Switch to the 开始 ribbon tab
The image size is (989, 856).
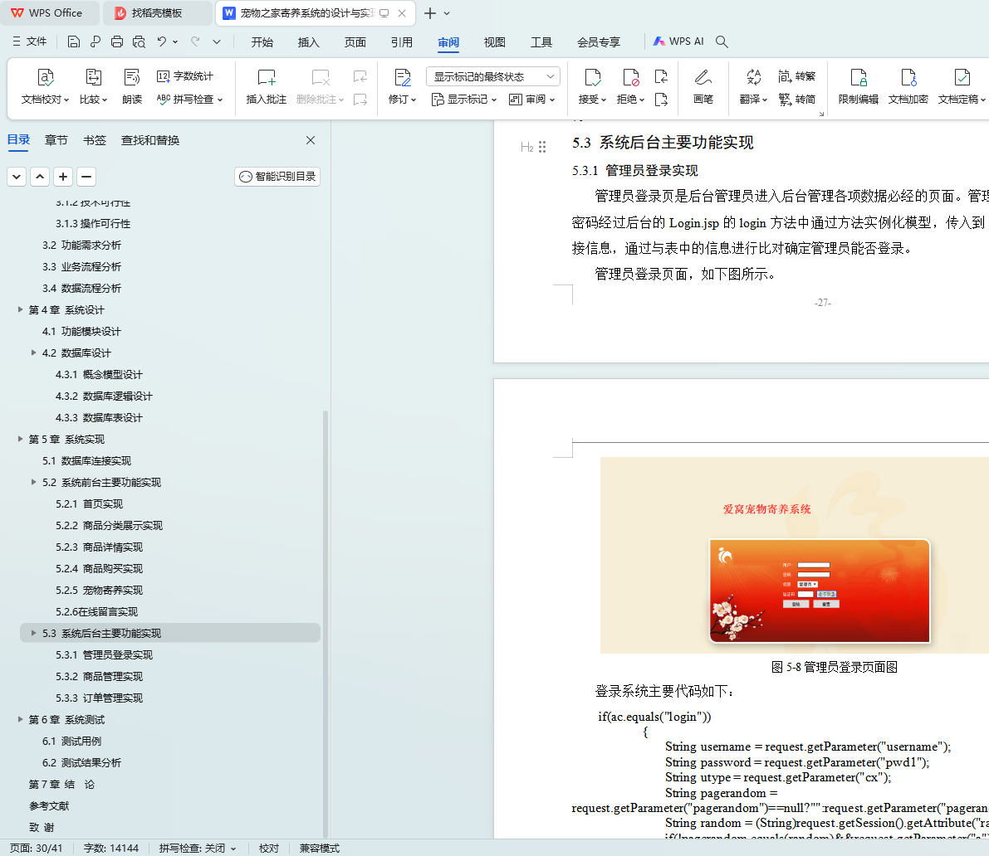(x=262, y=42)
